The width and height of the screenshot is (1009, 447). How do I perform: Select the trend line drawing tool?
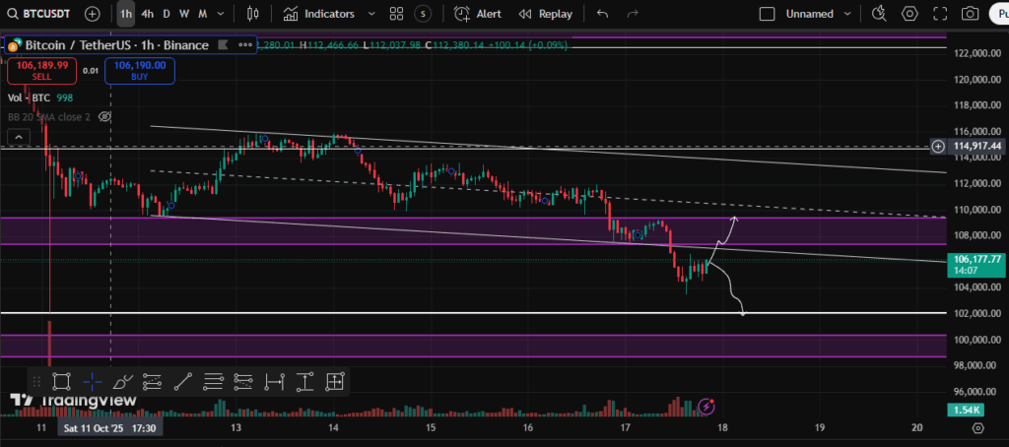[x=183, y=382]
